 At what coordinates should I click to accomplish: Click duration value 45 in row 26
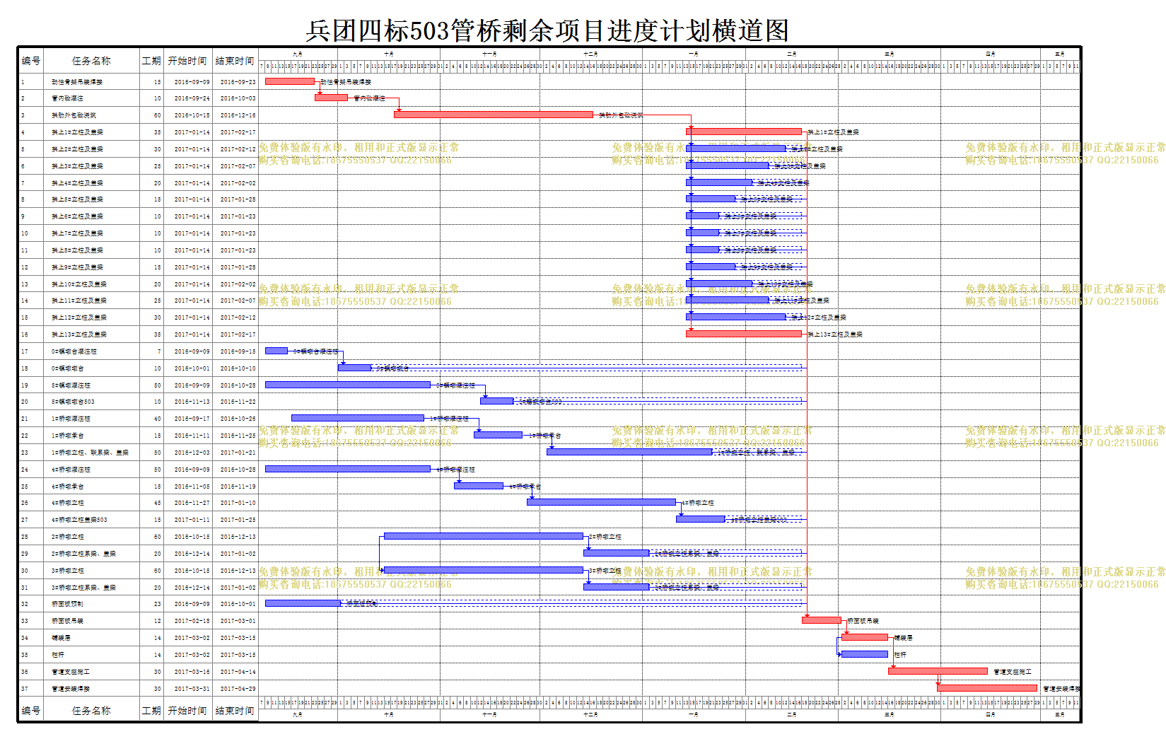click(x=158, y=503)
